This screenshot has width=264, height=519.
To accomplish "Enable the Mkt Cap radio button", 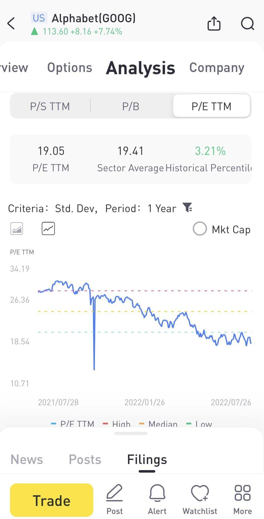I will [200, 229].
